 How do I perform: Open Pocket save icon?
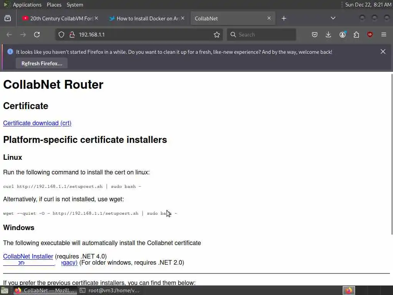(x=315, y=35)
